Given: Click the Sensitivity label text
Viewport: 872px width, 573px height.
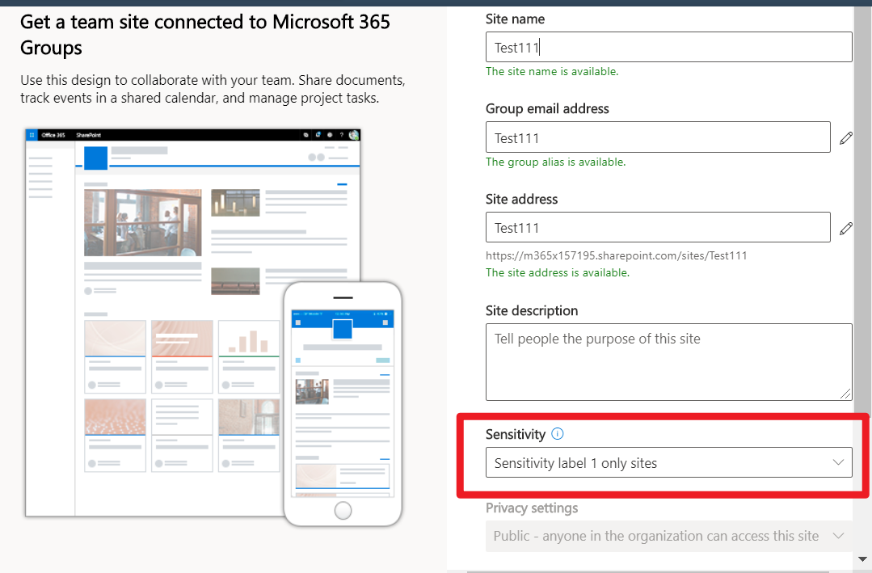Looking at the screenshot, I should (x=516, y=434).
